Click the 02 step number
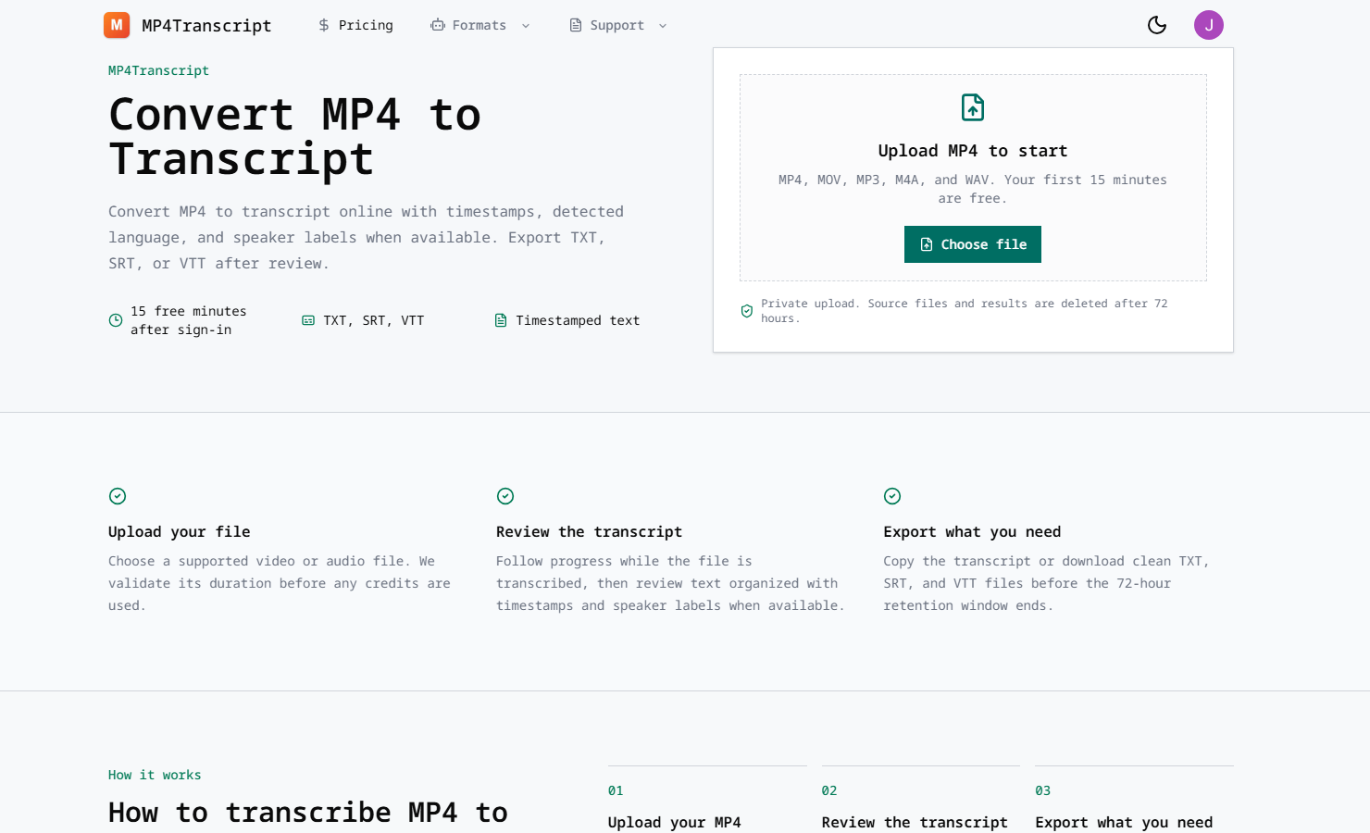The height and width of the screenshot is (833, 1370). (x=829, y=790)
